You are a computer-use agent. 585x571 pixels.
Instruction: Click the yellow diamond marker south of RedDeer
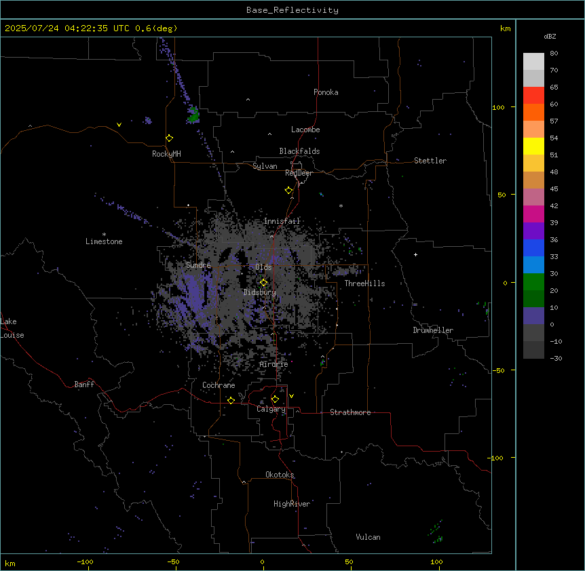[x=289, y=191]
